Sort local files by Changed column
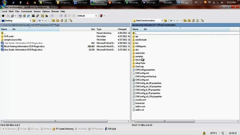 (122, 29)
